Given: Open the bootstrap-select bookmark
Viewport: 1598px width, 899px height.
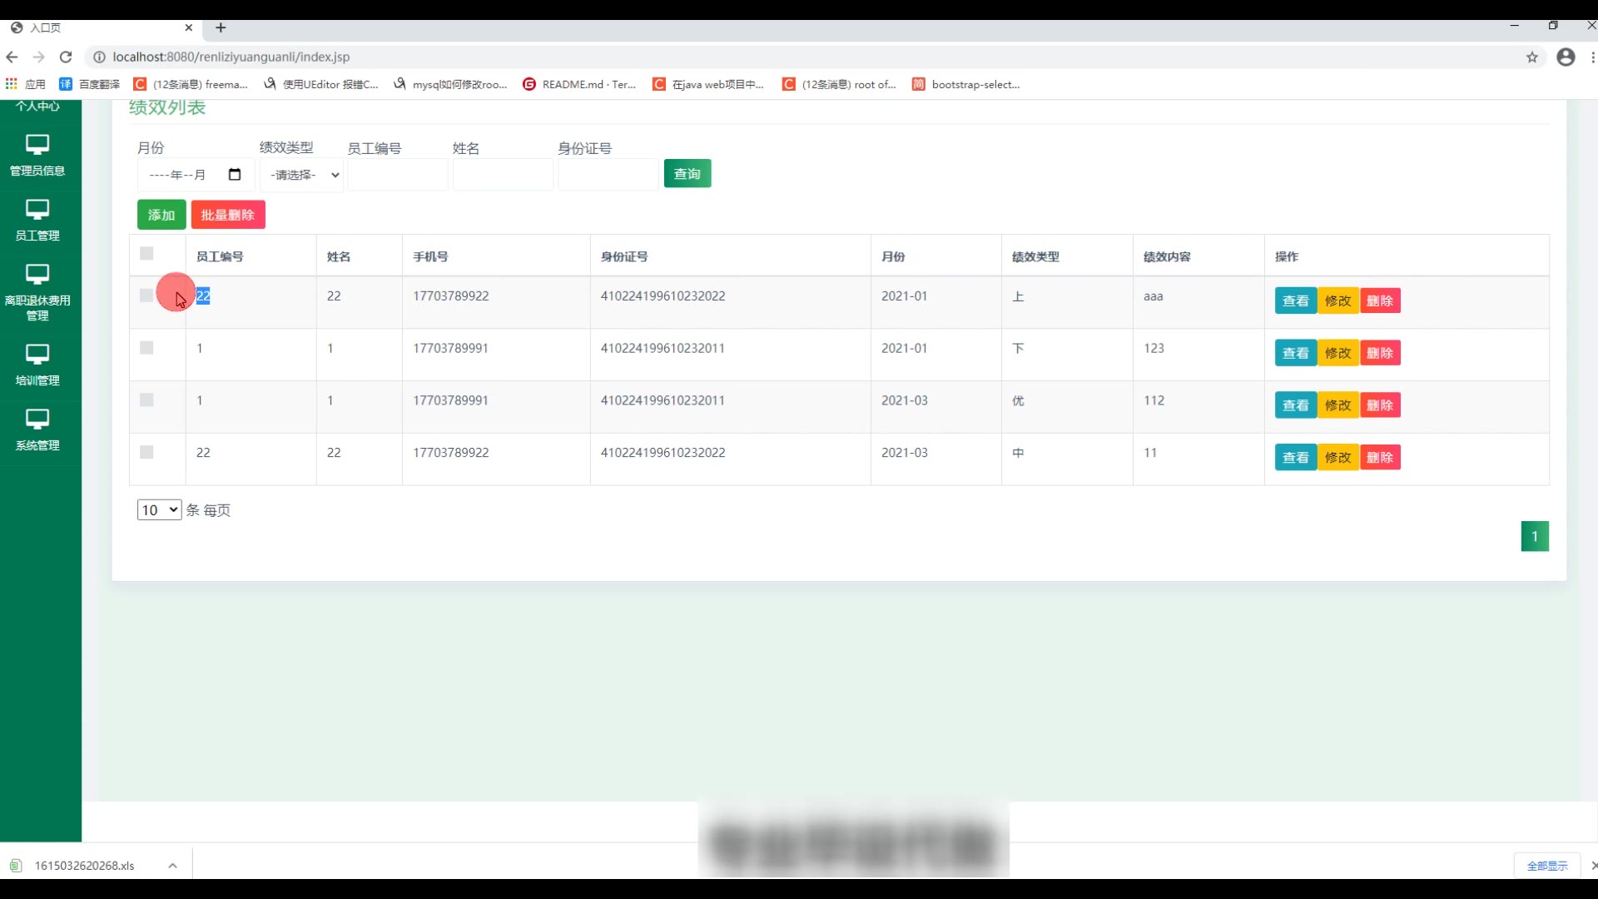Looking at the screenshot, I should 966,84.
